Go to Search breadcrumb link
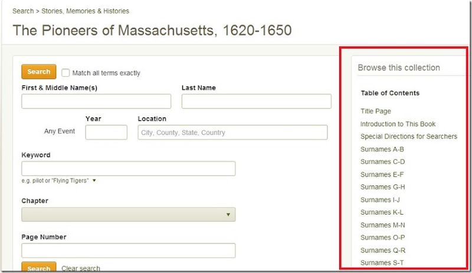This screenshot has width=472, height=273. click(23, 11)
